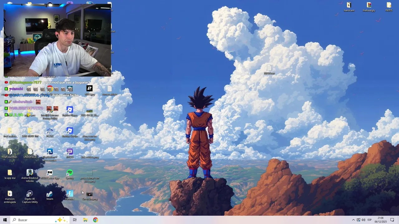Select the fnafasetgty archive icon
Screen dimensions: 399x224
[x=369, y=7]
